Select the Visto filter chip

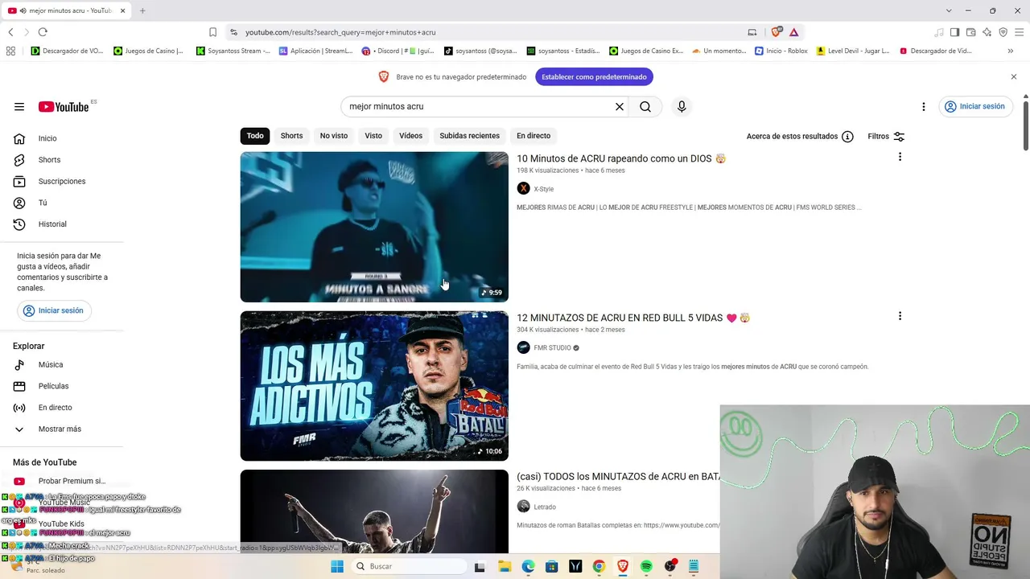(x=373, y=136)
